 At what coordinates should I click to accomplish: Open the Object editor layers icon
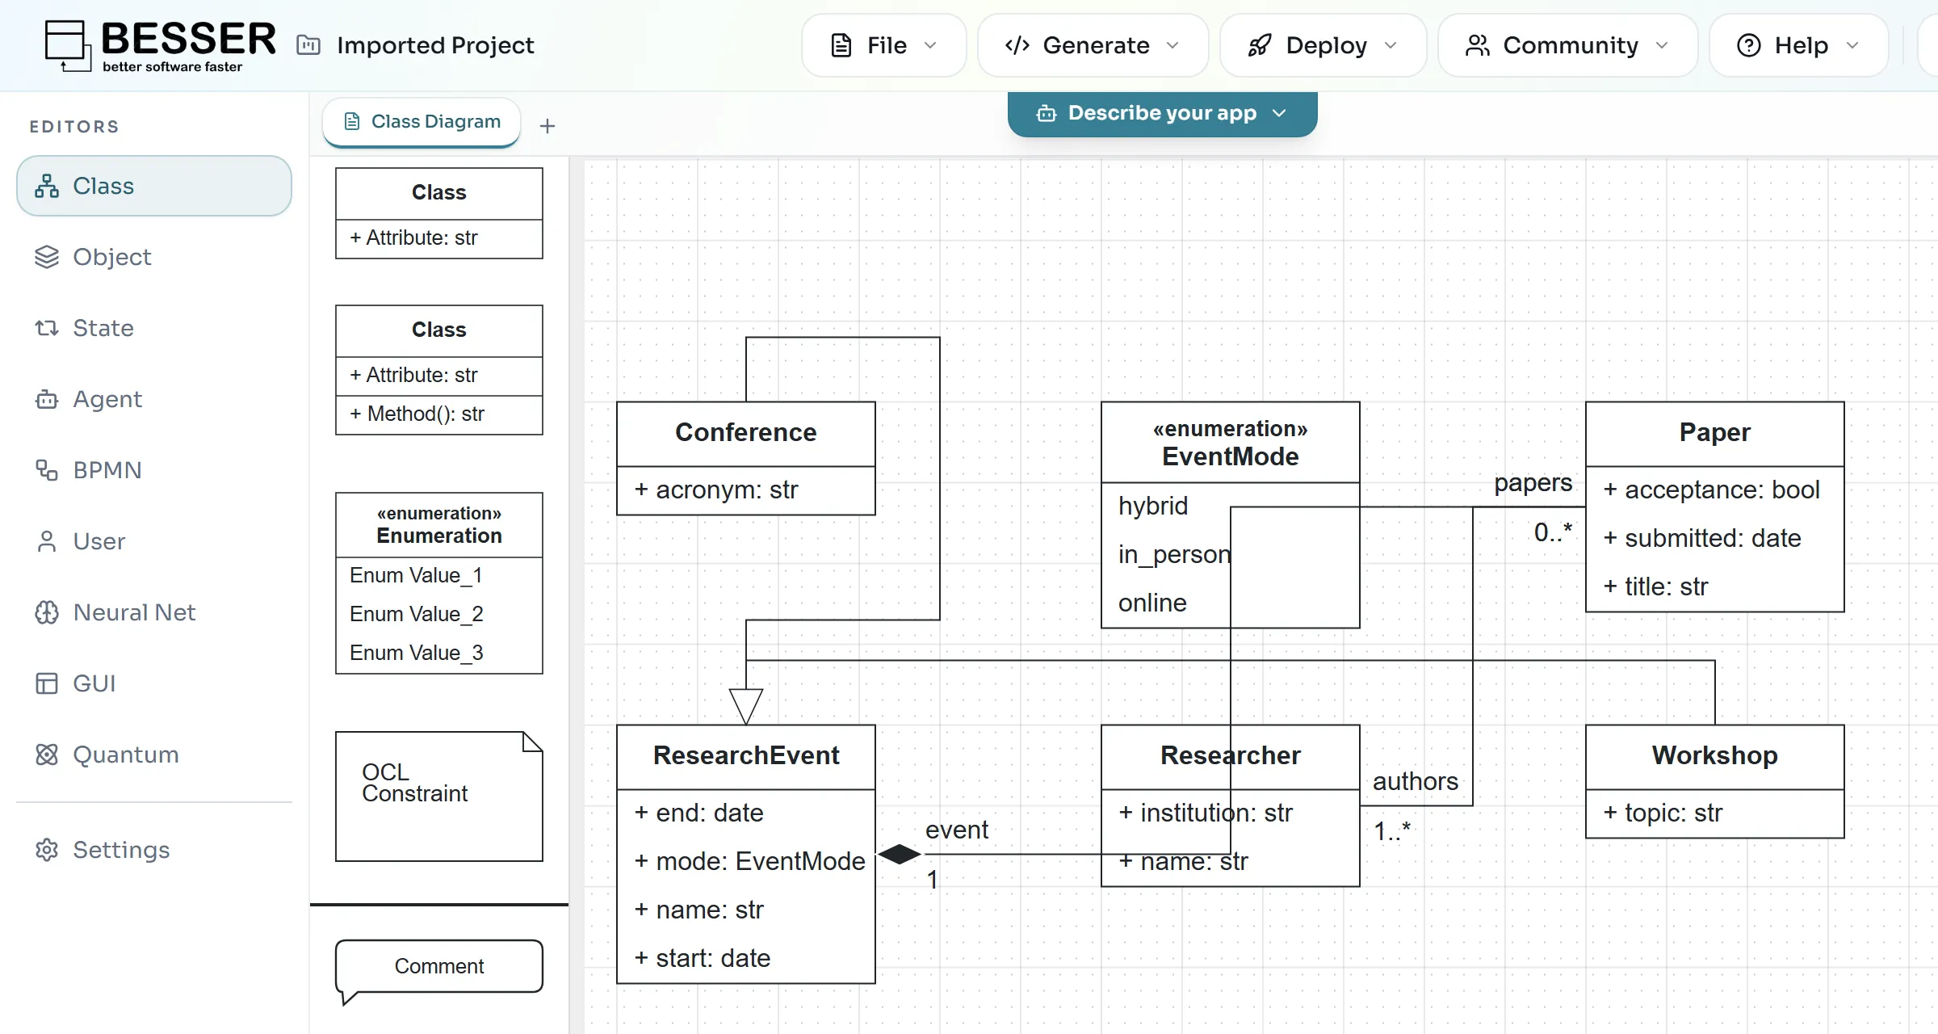(47, 257)
